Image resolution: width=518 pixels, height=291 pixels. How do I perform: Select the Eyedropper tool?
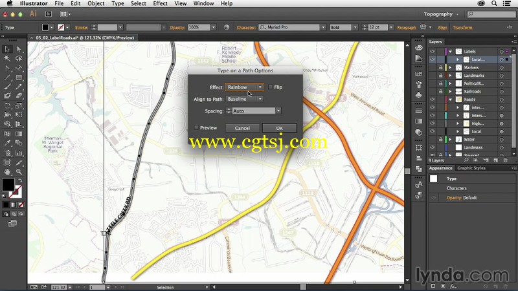tap(7, 143)
